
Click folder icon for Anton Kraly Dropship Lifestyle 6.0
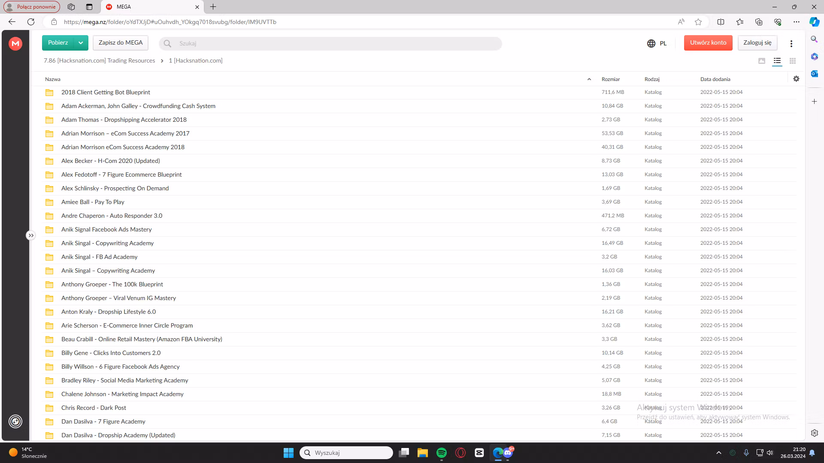point(49,312)
